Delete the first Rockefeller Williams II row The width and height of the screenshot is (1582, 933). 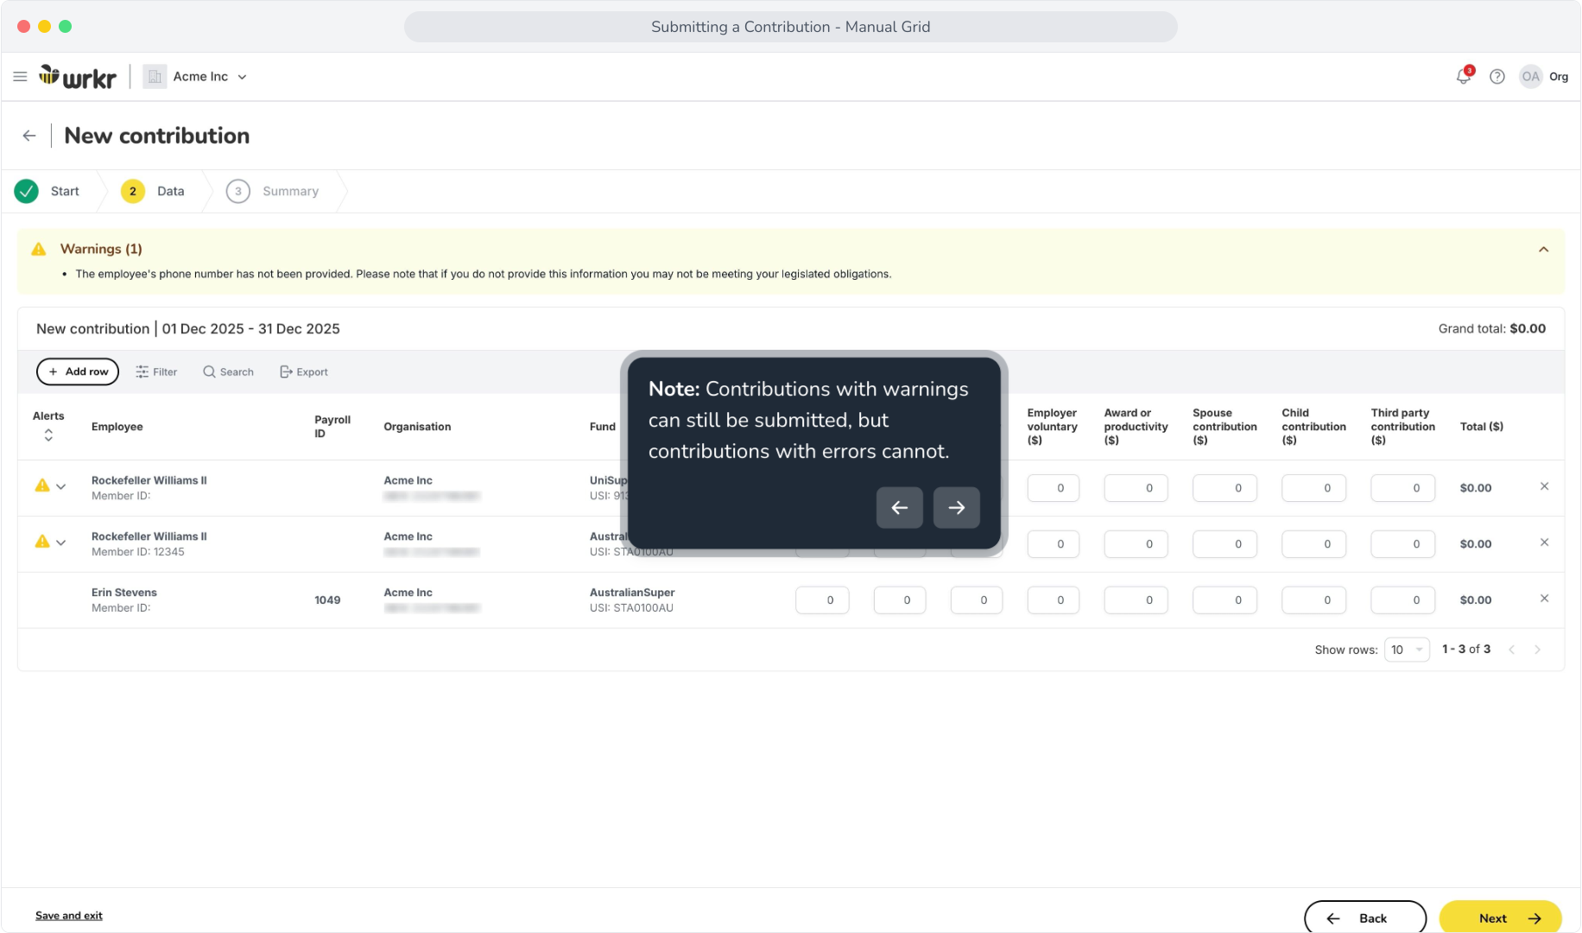pyautogui.click(x=1545, y=486)
